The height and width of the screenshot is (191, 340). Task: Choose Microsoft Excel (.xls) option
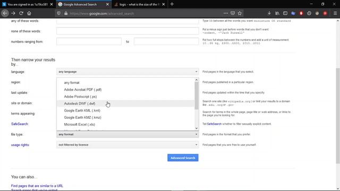[125, 124]
